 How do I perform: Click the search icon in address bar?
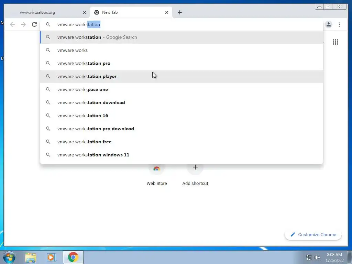pos(48,24)
